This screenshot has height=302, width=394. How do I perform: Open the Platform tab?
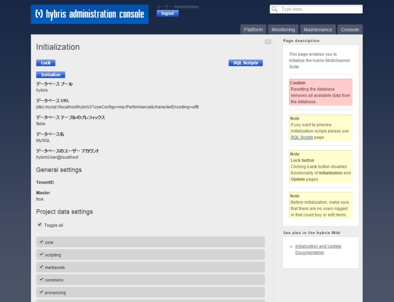253,30
